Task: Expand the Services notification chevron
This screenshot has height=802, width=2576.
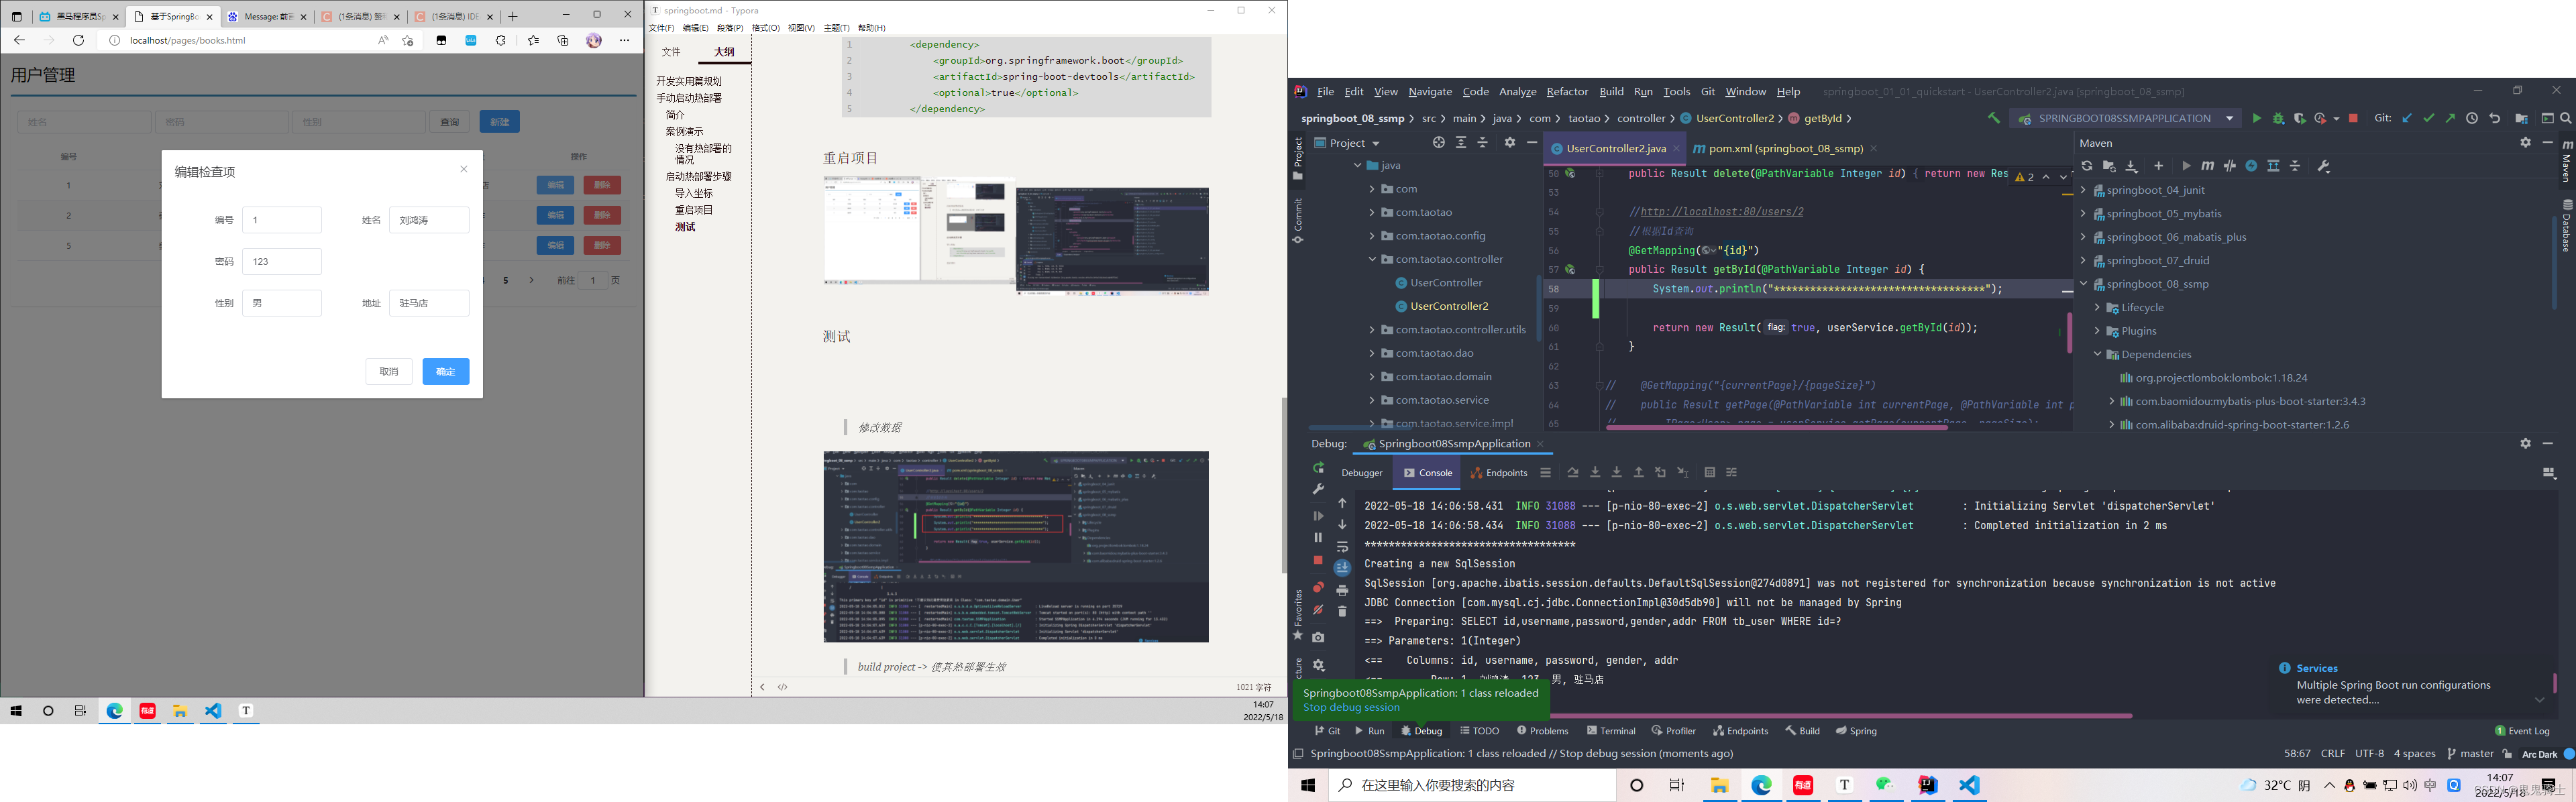Action: [2540, 699]
